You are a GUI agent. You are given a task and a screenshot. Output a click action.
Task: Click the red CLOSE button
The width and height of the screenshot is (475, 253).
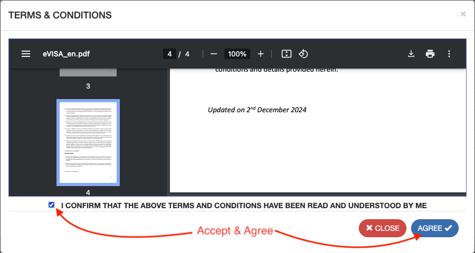[x=382, y=228]
